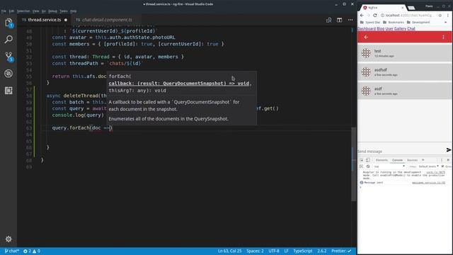This screenshot has height=255, width=453.
Task: Close the NgFire browser tab
Action: point(403,8)
